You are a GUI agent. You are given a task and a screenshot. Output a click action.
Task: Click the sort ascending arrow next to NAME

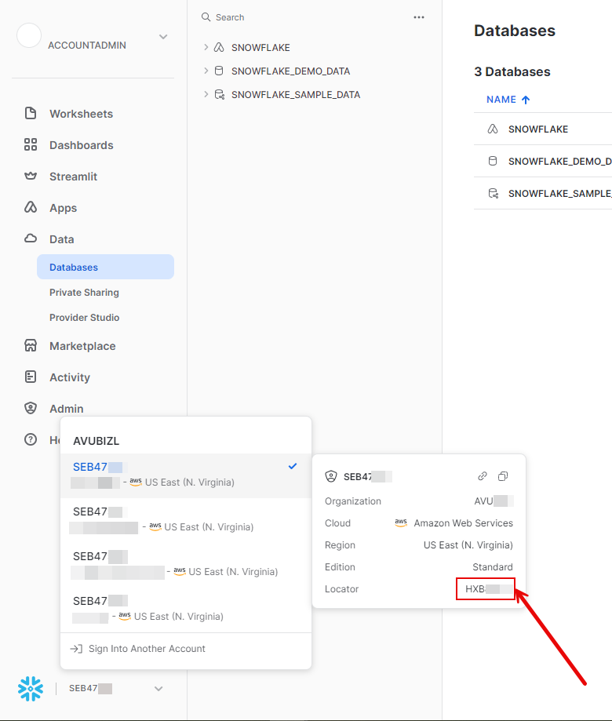coord(526,100)
